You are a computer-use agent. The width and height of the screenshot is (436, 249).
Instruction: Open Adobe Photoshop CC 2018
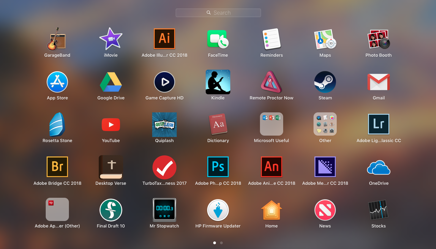pyautogui.click(x=218, y=167)
